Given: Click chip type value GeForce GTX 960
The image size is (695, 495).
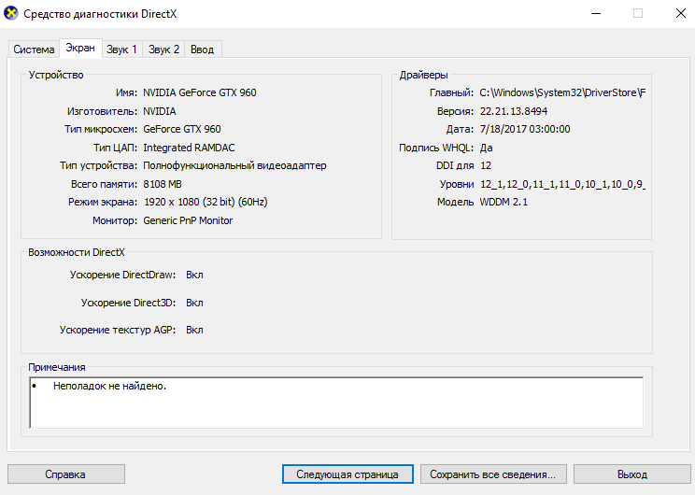Looking at the screenshot, I should tap(182, 129).
